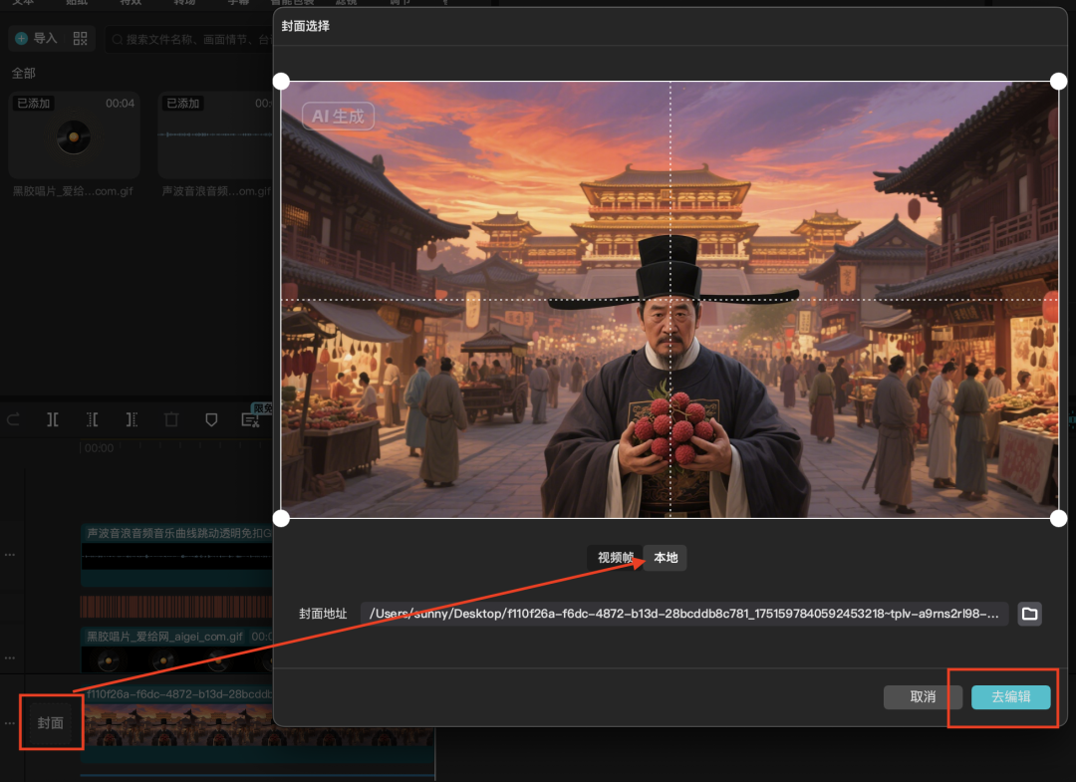The width and height of the screenshot is (1076, 782).
Task: Click the 去编辑 button
Action: [1010, 697]
